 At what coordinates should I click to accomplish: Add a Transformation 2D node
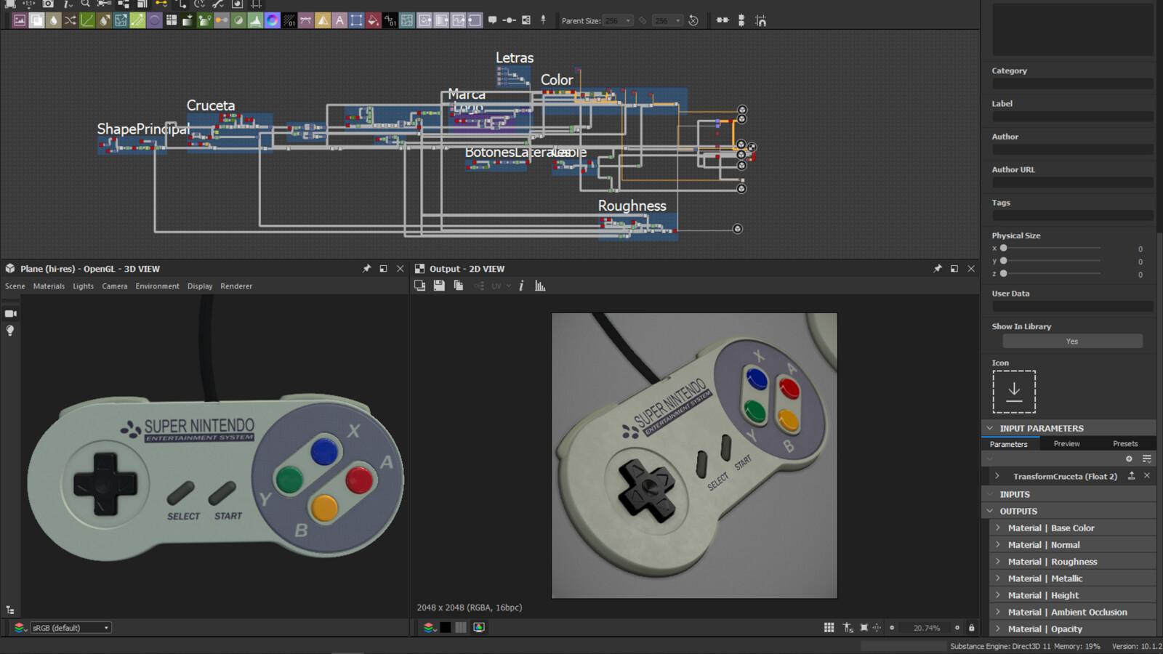pos(356,20)
